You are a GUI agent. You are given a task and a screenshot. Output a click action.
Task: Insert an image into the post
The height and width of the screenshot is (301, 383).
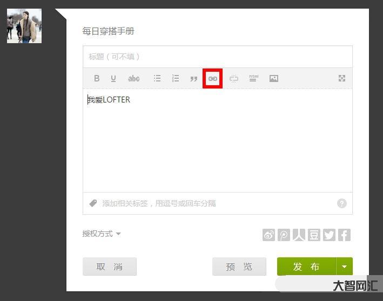pos(274,79)
